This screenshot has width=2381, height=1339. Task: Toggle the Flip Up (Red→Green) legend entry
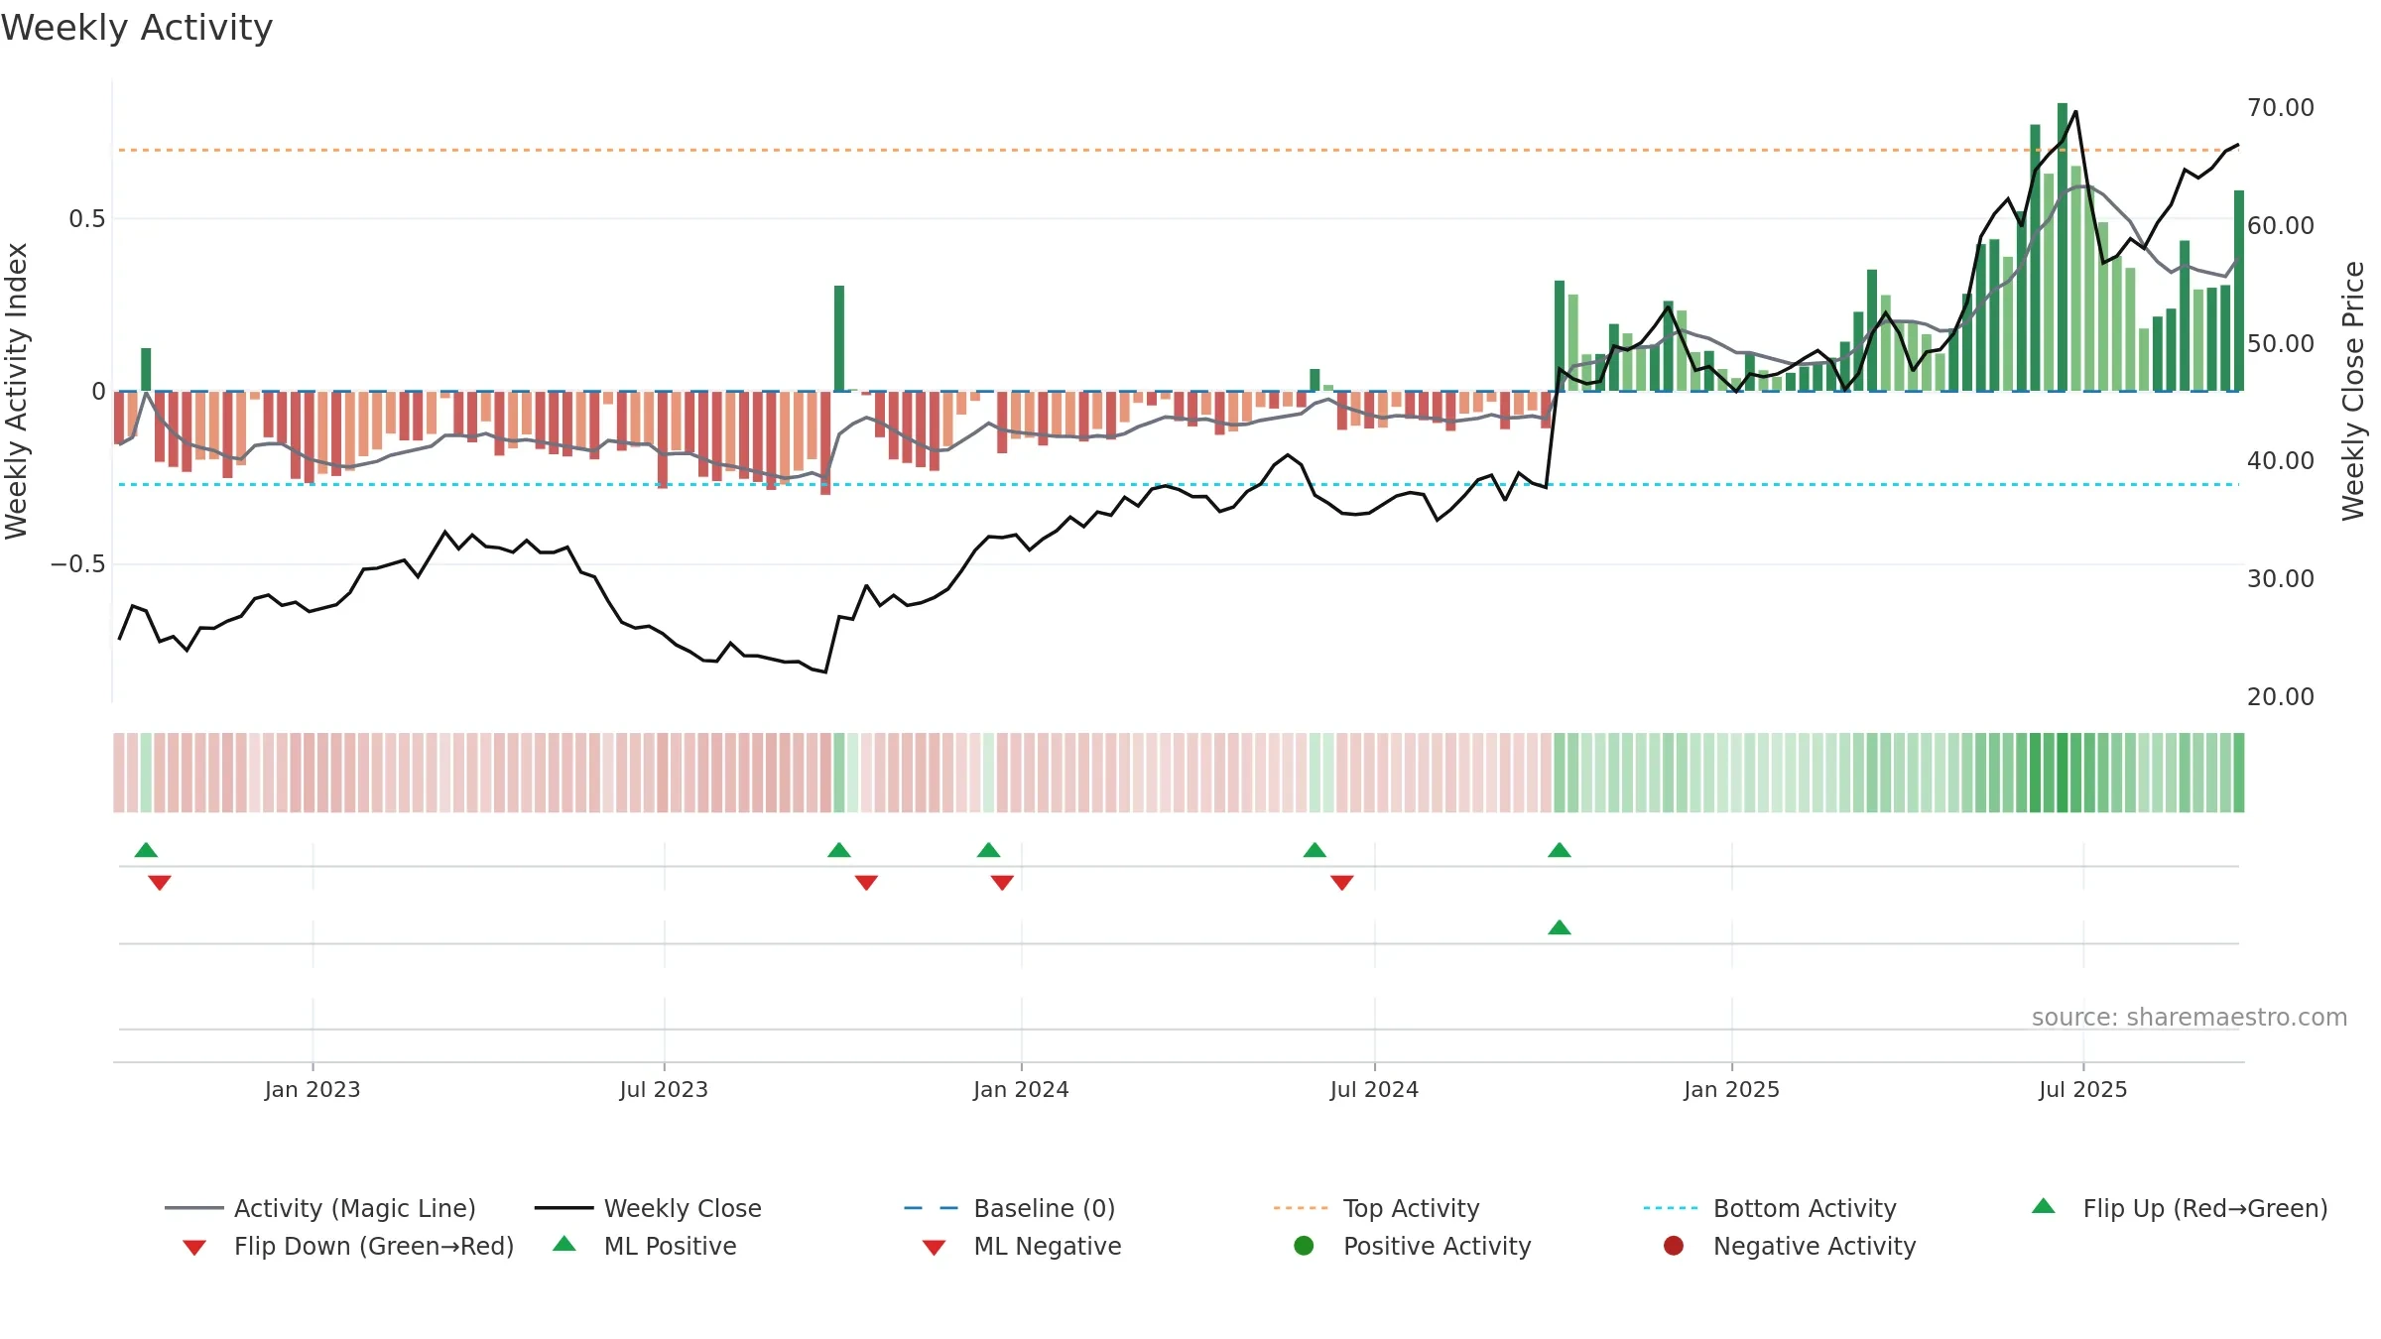tap(2179, 1208)
